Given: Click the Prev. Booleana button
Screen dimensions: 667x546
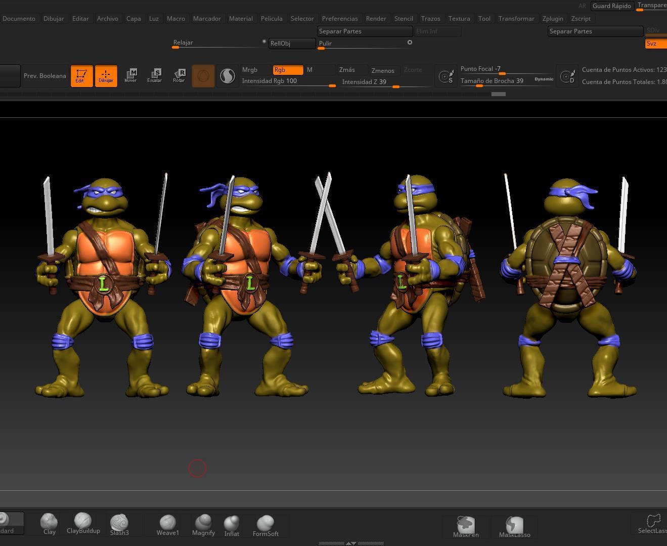Looking at the screenshot, I should point(45,76).
